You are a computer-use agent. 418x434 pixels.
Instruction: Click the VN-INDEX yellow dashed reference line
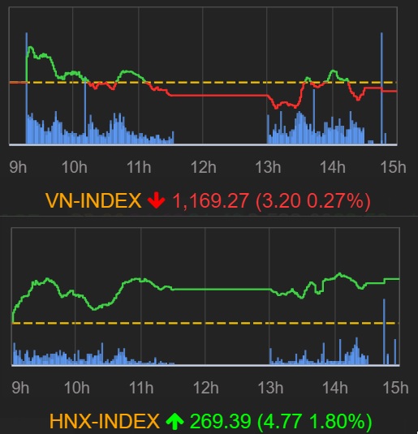coord(203,83)
